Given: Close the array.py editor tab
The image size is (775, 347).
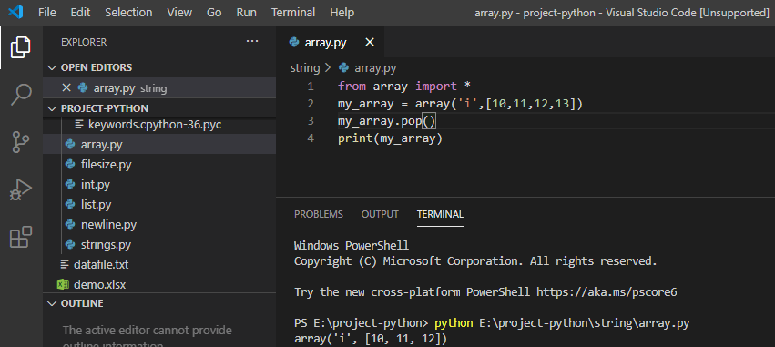Looking at the screenshot, I should pyautogui.click(x=369, y=43).
